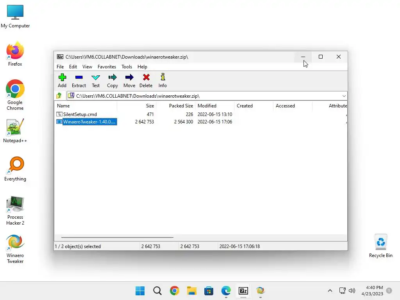Select the SilentSetup.cmd file icon
Viewport: 400px width, 300px height.
pos(59,114)
